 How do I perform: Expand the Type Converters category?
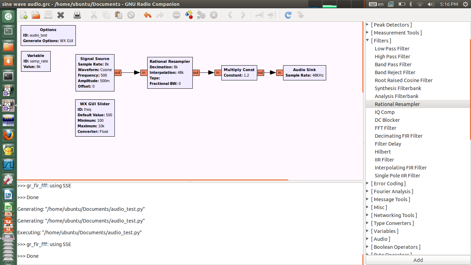click(x=368, y=223)
